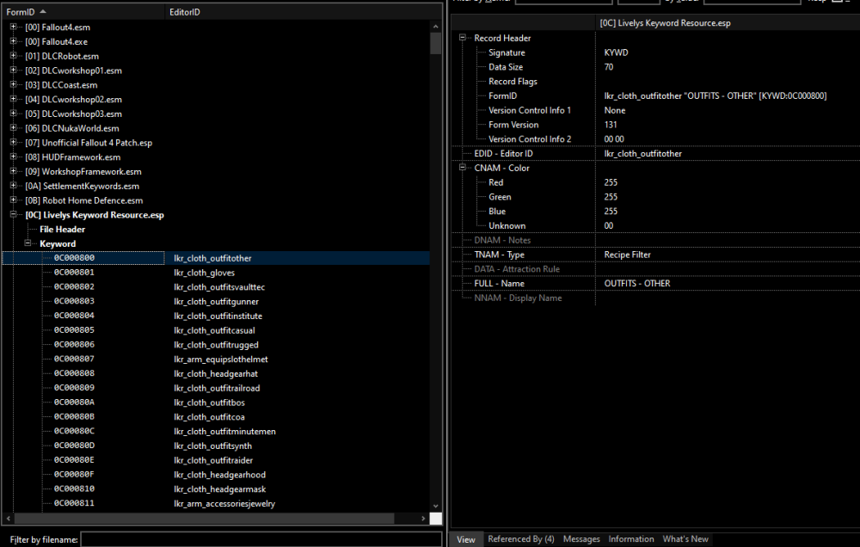860x547 pixels.
Task: Collapse the [0C] Livelys Keyword Resource.esp node
Action: pos(13,214)
